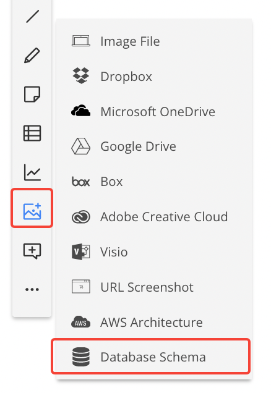Image resolution: width=271 pixels, height=393 pixels.
Task: Choose Image File from the menu
Action: (x=154, y=41)
